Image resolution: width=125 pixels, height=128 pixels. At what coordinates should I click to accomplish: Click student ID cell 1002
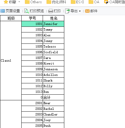pyautogui.click(x=32, y=29)
